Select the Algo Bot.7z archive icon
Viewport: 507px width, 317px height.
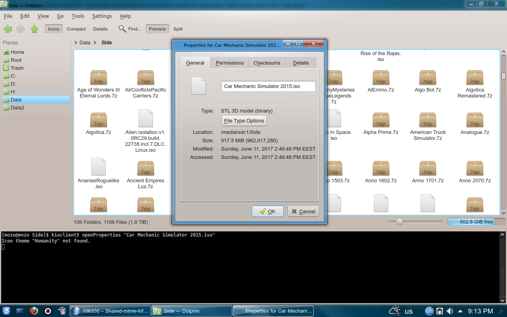coord(427,78)
